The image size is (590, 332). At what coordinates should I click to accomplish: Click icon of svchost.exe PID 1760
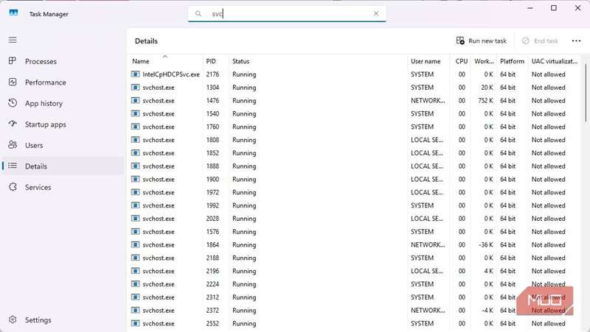(135, 127)
